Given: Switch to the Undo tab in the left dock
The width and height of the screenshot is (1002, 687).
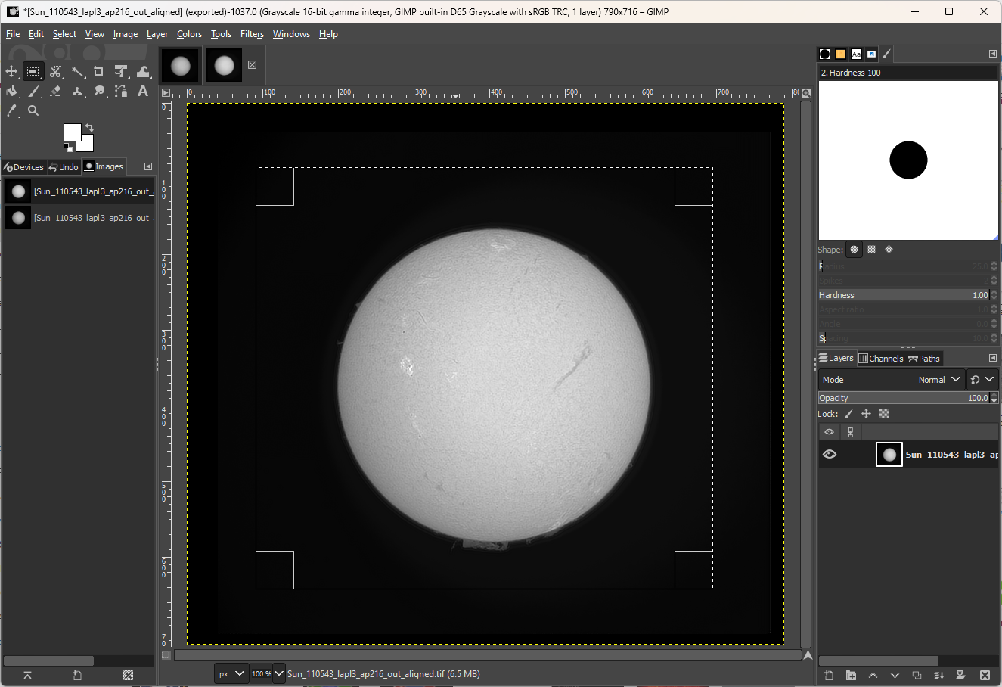Looking at the screenshot, I should (64, 166).
